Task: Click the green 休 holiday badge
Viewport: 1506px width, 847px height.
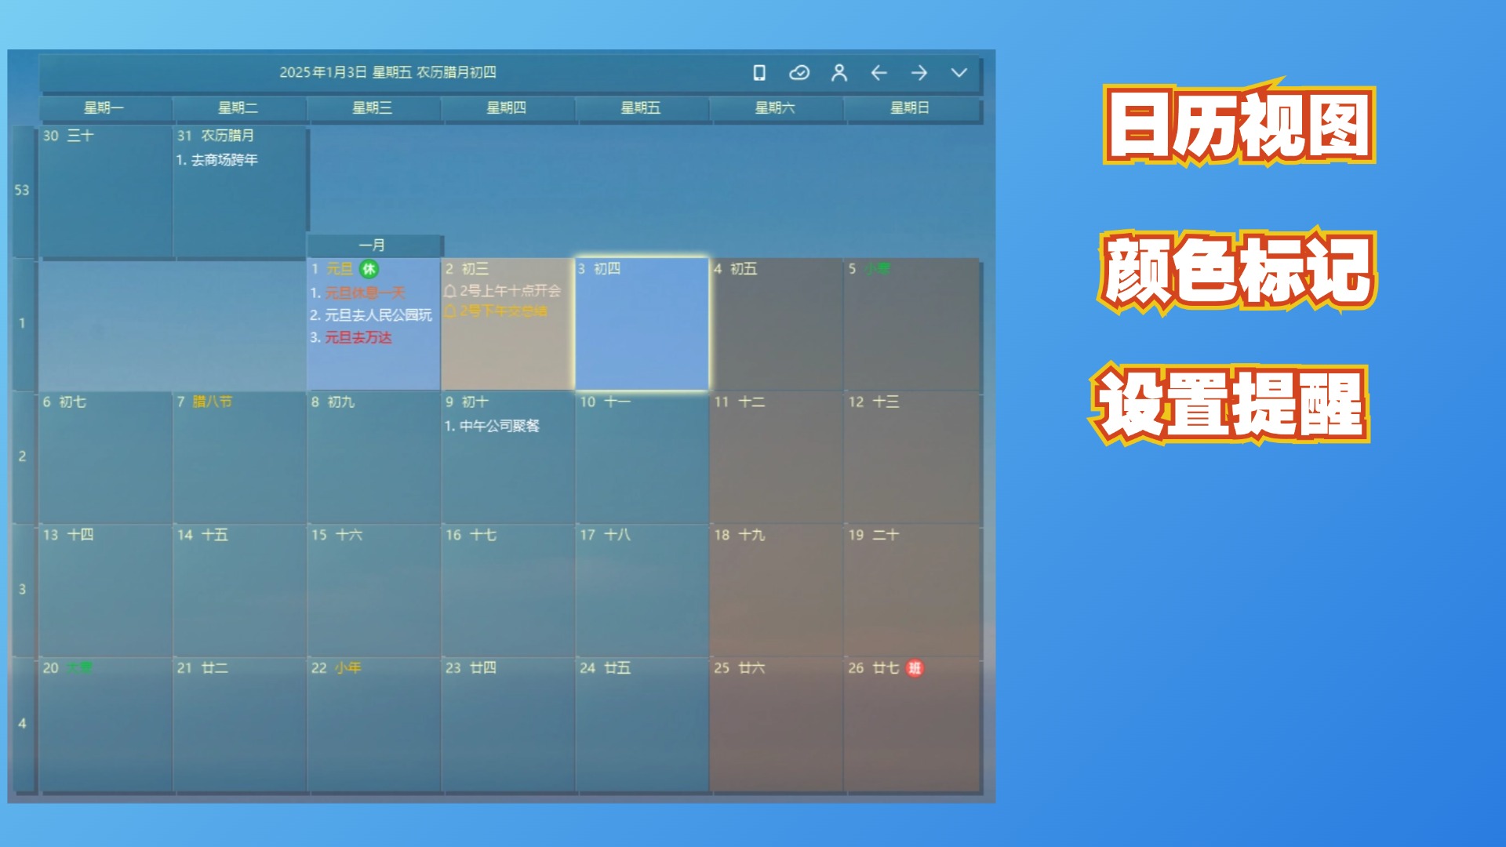Action: [369, 269]
